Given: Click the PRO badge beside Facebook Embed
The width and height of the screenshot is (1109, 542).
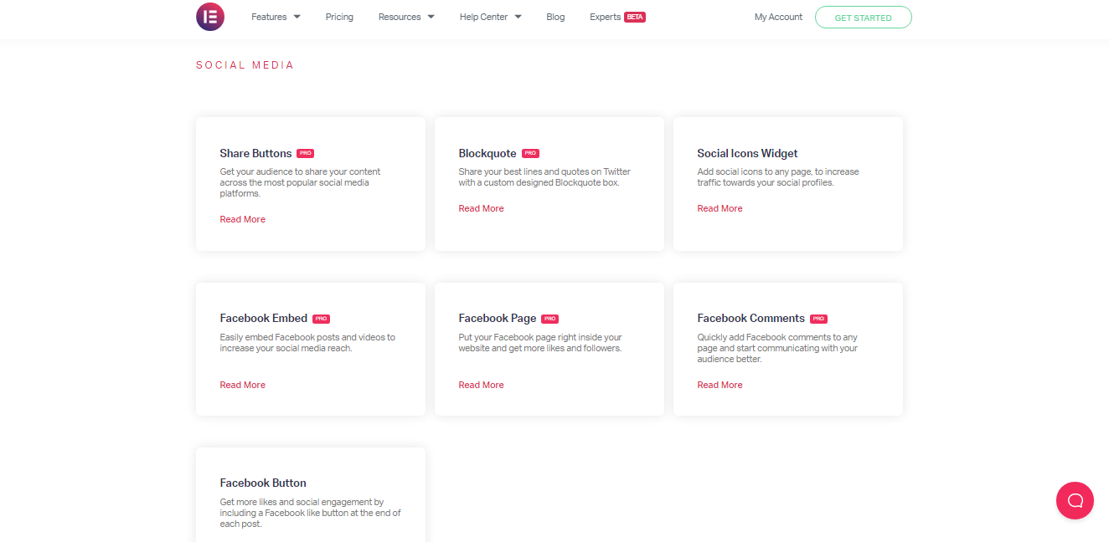Looking at the screenshot, I should tap(321, 319).
